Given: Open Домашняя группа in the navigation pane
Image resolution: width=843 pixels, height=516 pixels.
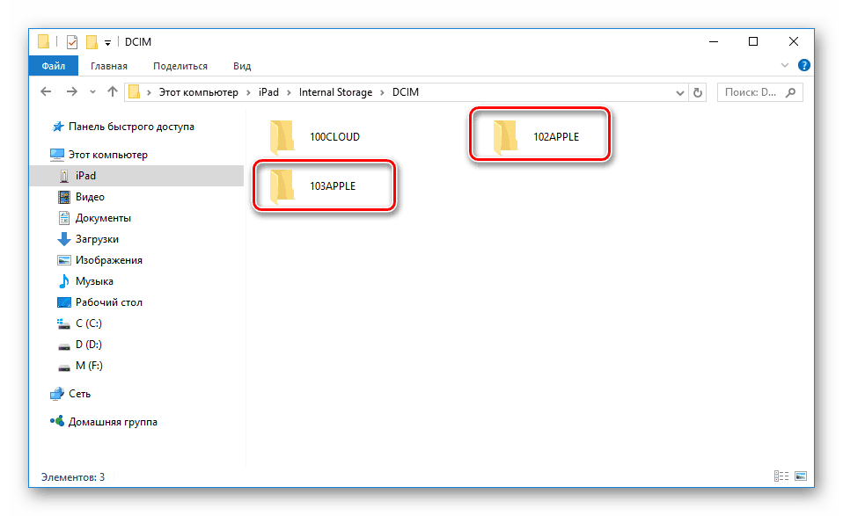Looking at the screenshot, I should click(x=103, y=422).
